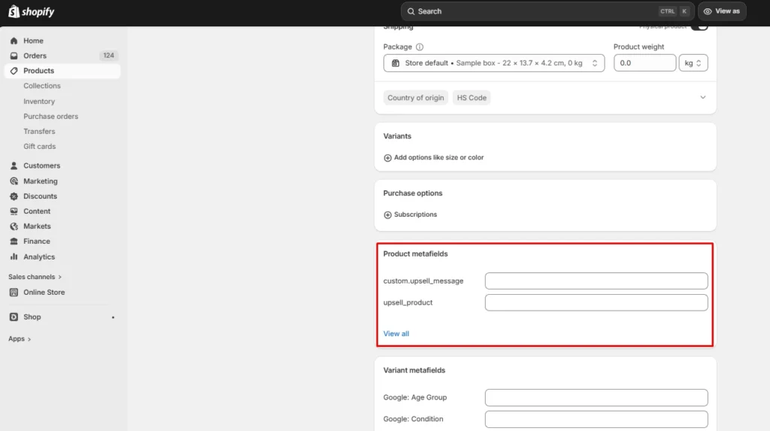
Task: Click Add options like size or color
Action: click(x=438, y=158)
